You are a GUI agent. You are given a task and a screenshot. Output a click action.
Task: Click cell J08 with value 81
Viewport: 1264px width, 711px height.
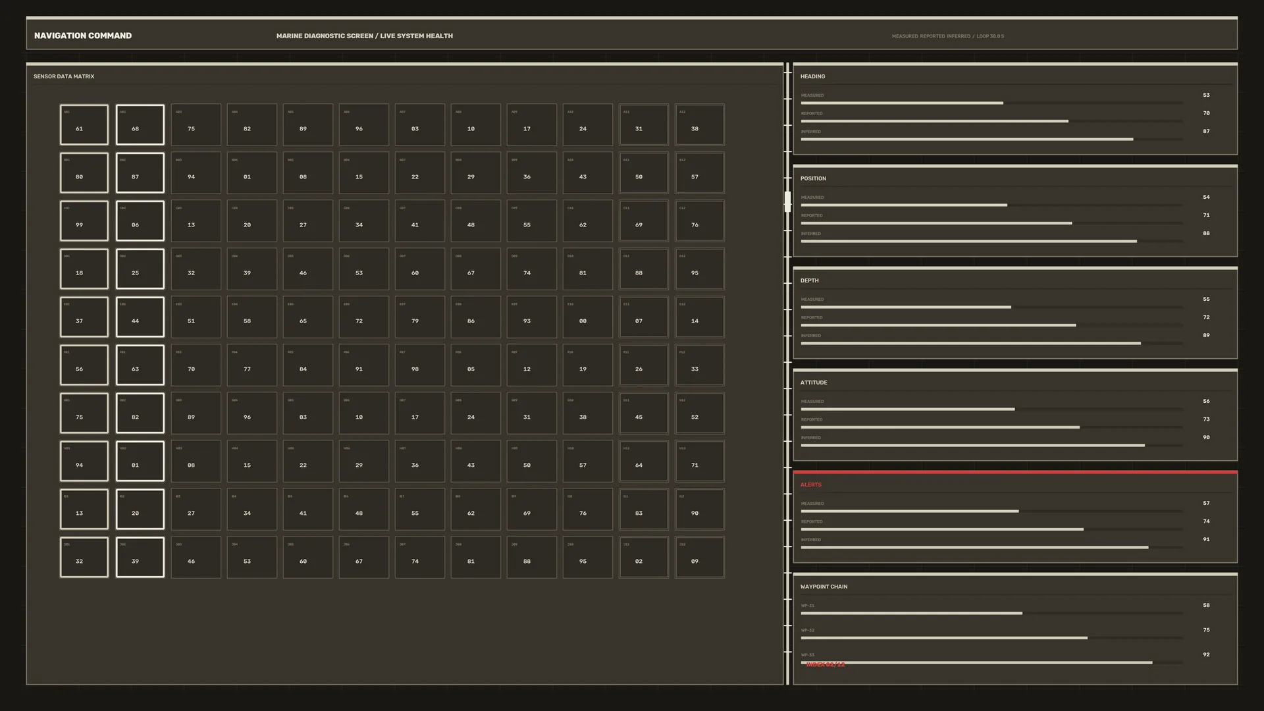(475, 557)
